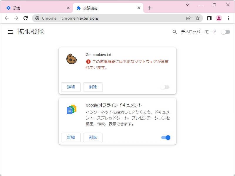235x176 pixels.
Task: Enable デベロッパー モード toggle
Action: [226, 32]
